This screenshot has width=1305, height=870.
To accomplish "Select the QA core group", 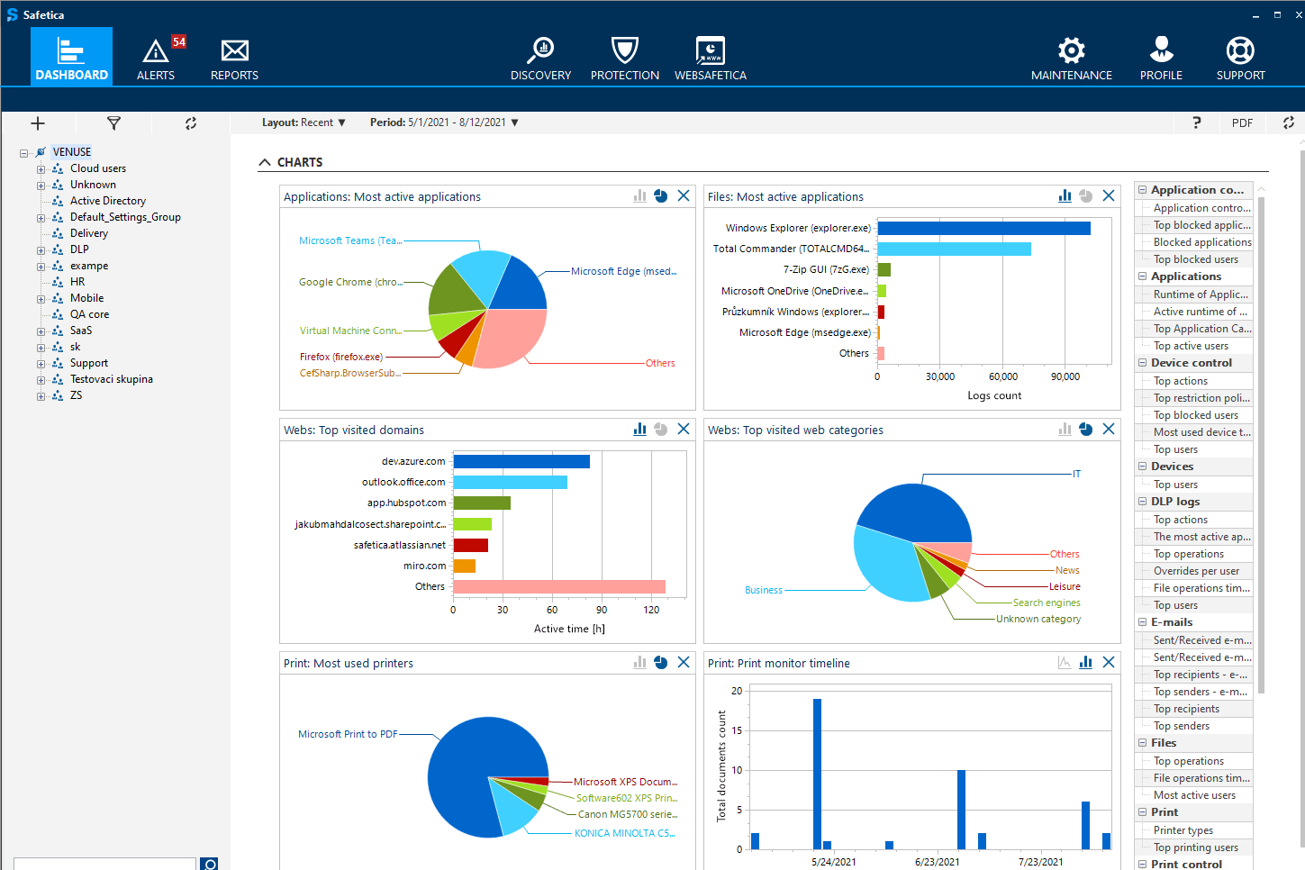I will [x=90, y=314].
